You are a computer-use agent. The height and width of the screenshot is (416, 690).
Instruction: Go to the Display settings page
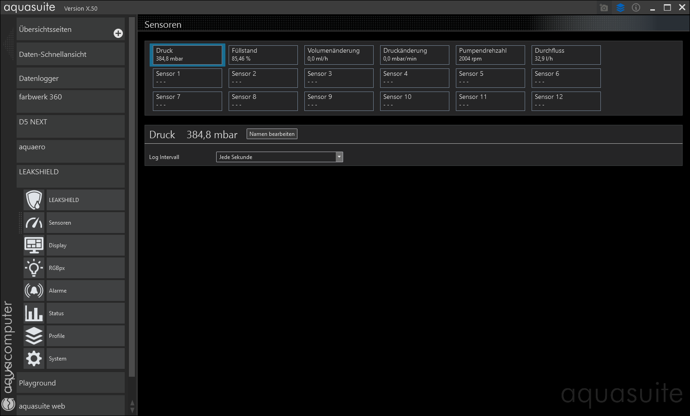85,245
